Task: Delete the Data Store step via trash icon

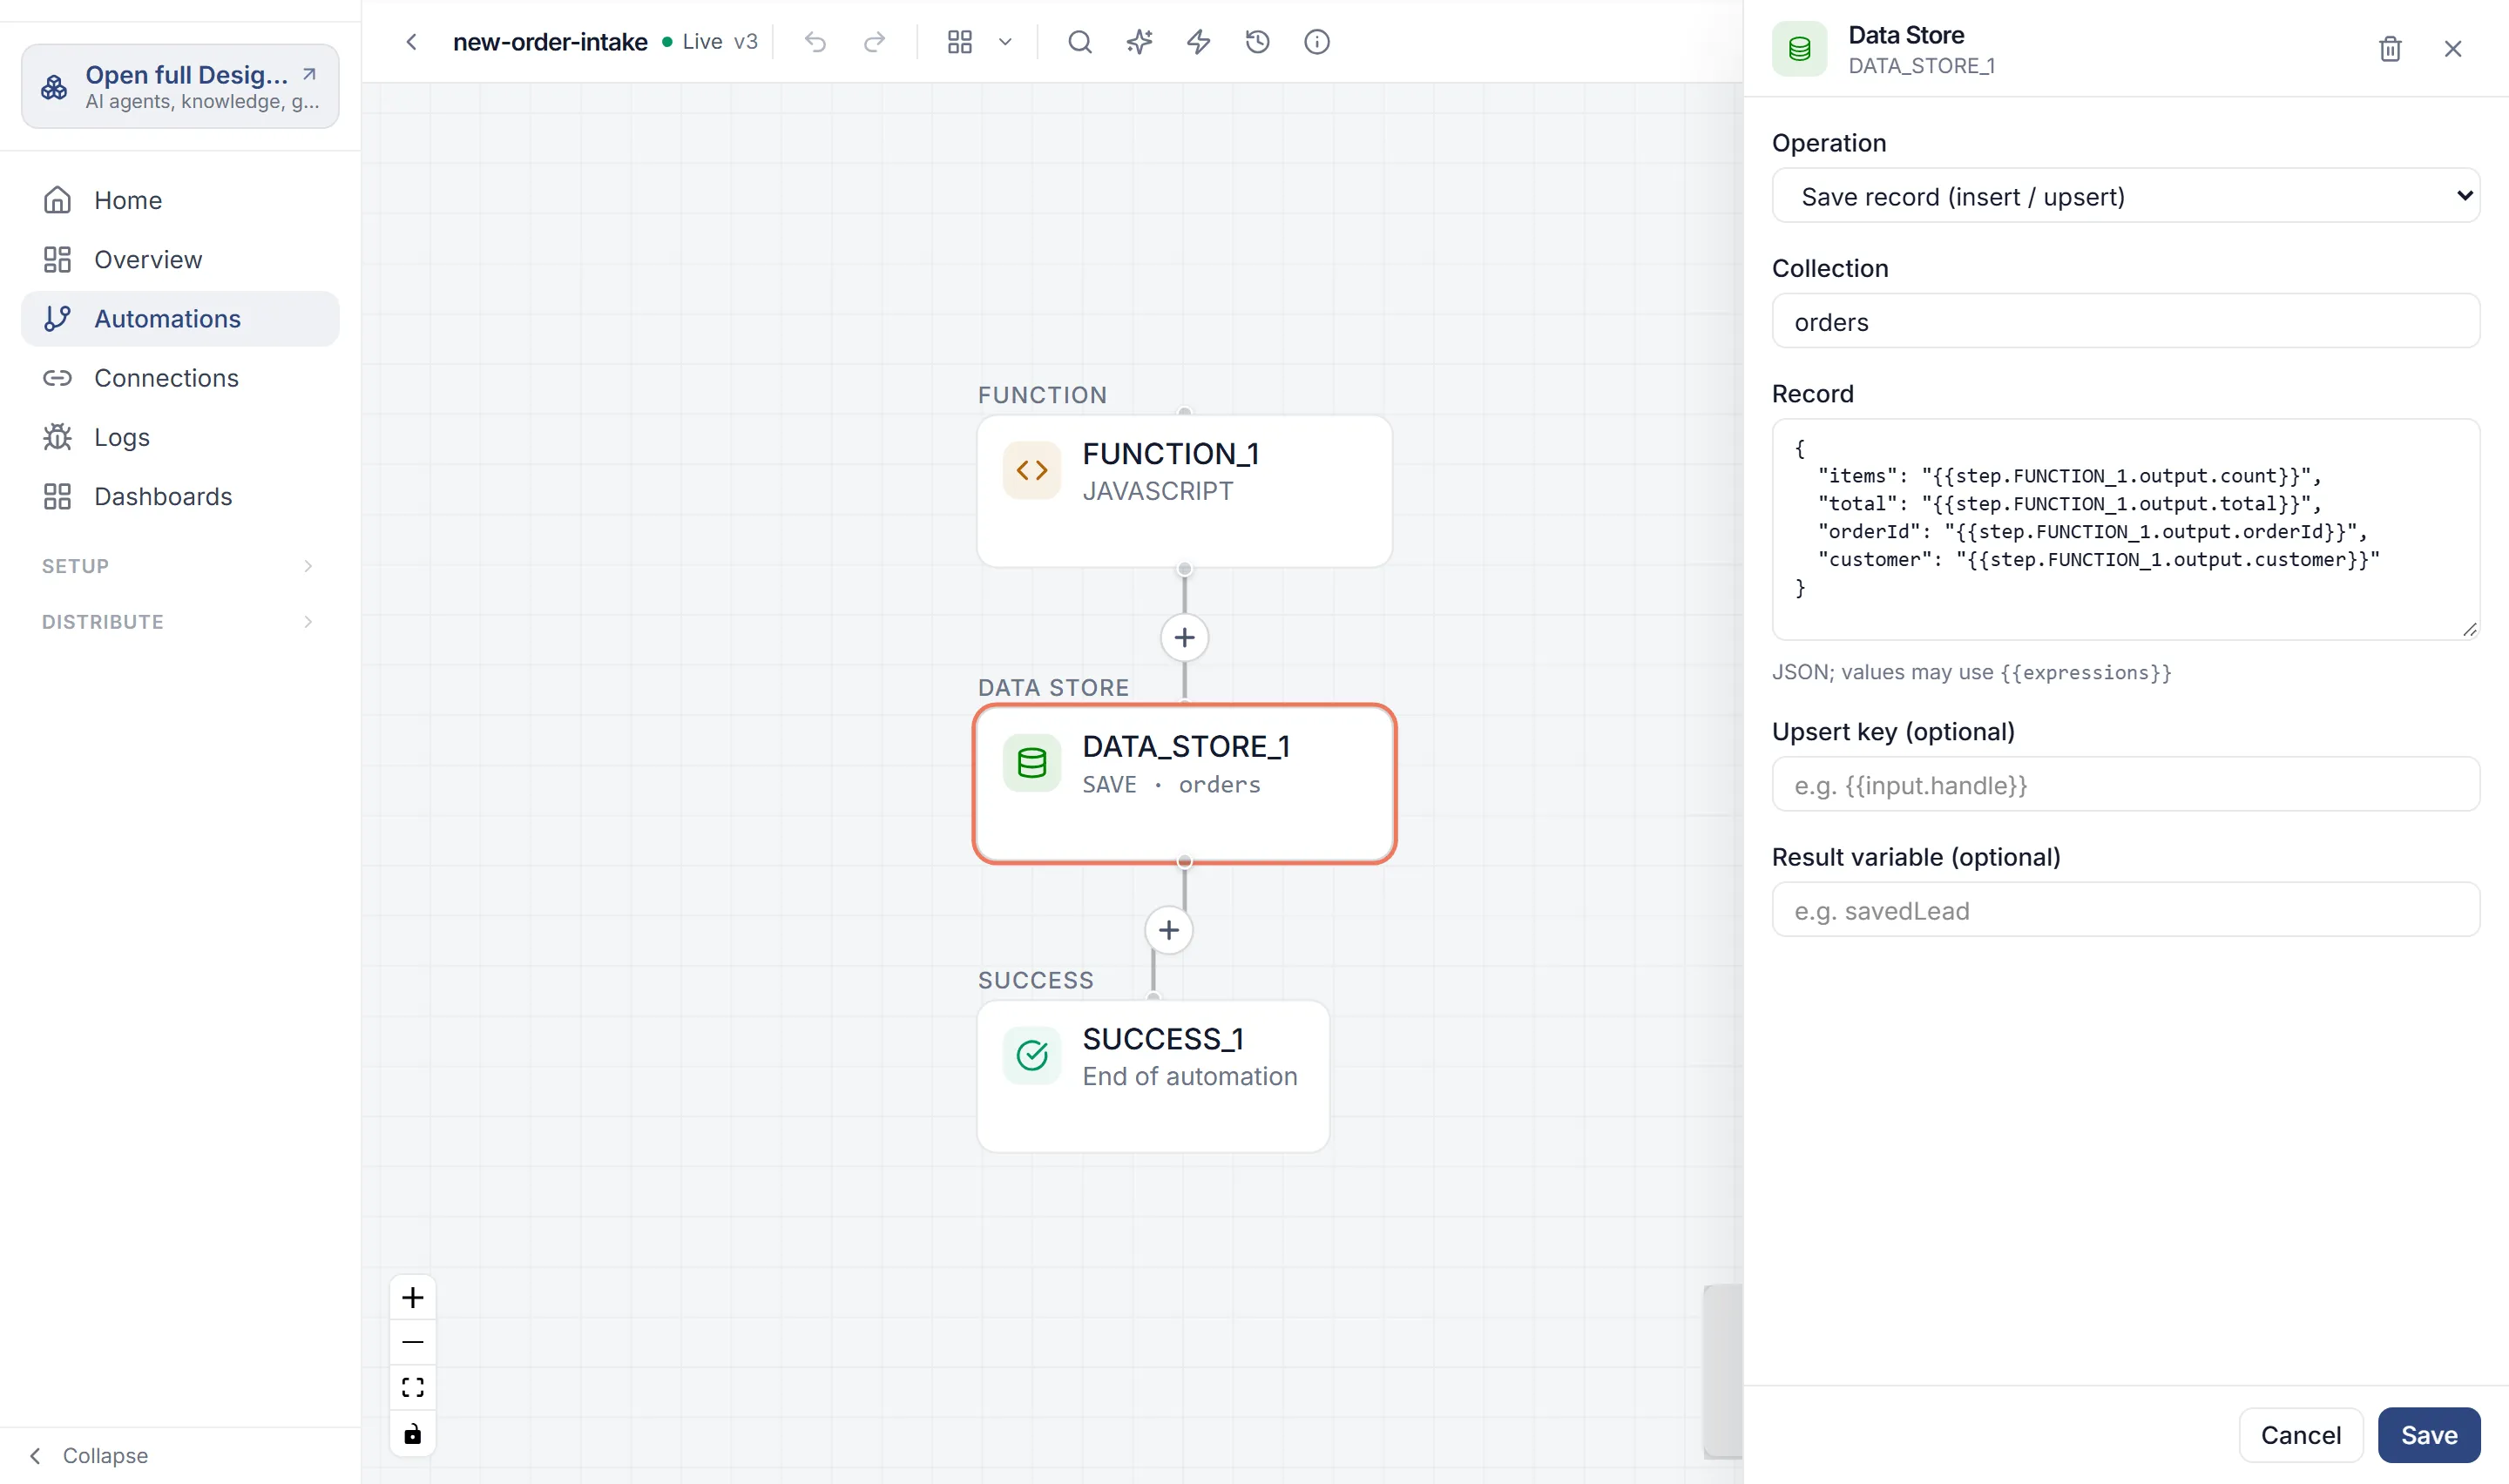Action: (x=2389, y=49)
